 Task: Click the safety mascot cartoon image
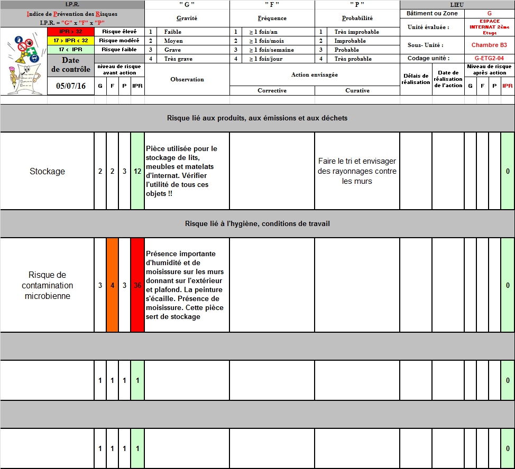pos(23,61)
